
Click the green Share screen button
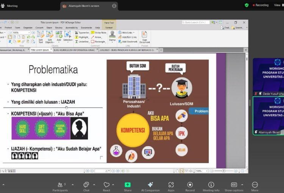[x=128, y=185]
